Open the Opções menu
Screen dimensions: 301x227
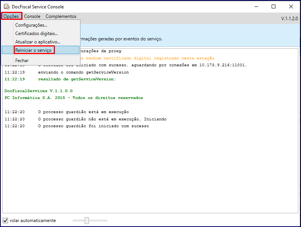[x=11, y=16]
